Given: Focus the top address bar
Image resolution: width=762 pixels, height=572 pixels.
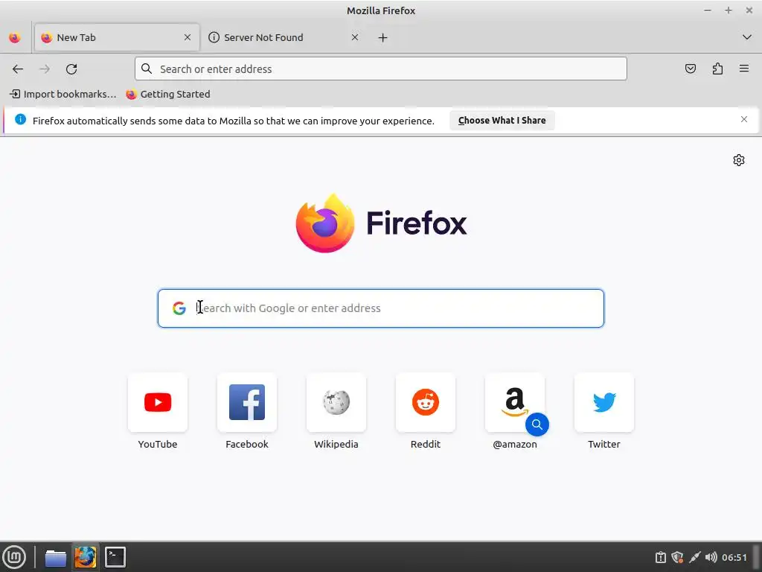Looking at the screenshot, I should coord(381,69).
